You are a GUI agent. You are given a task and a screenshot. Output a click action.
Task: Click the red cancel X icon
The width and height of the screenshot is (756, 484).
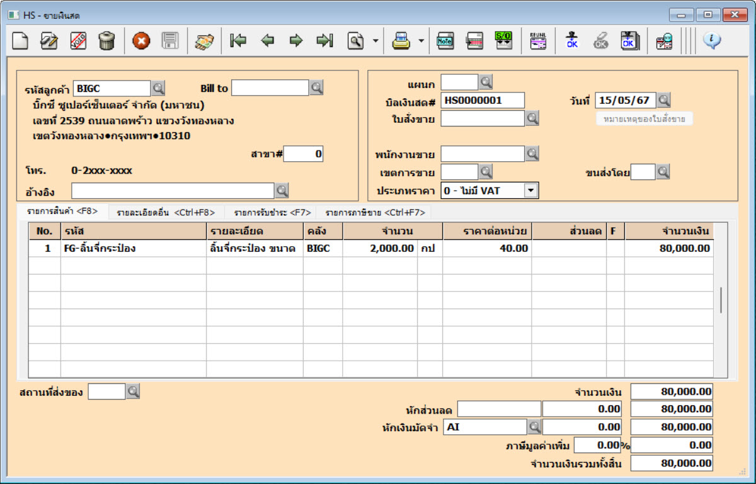point(141,41)
